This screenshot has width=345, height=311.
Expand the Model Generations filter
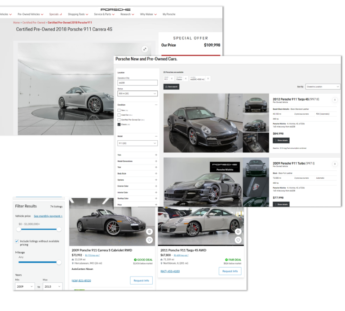[156, 161]
